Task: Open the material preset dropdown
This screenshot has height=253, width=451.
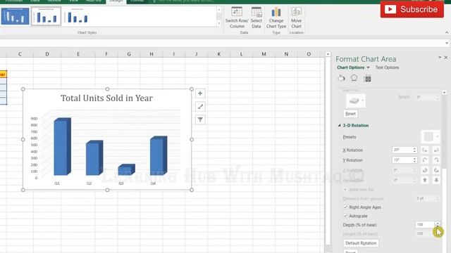Action: tap(355, 100)
